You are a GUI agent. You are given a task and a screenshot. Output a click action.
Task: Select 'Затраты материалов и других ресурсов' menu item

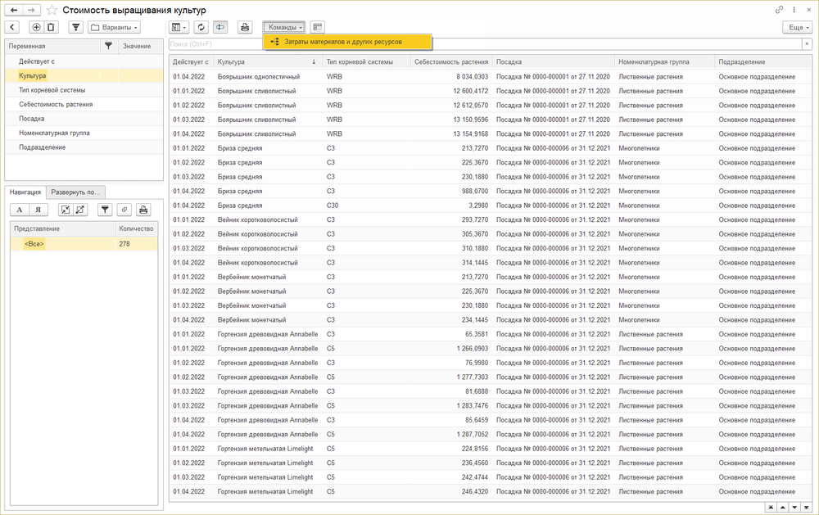click(343, 41)
